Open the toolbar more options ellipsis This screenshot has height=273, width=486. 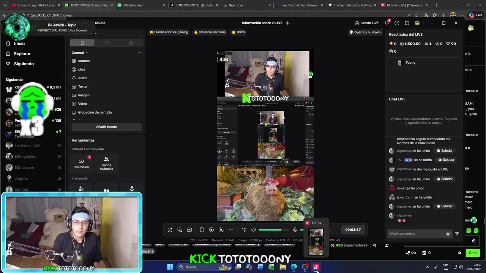(230, 230)
